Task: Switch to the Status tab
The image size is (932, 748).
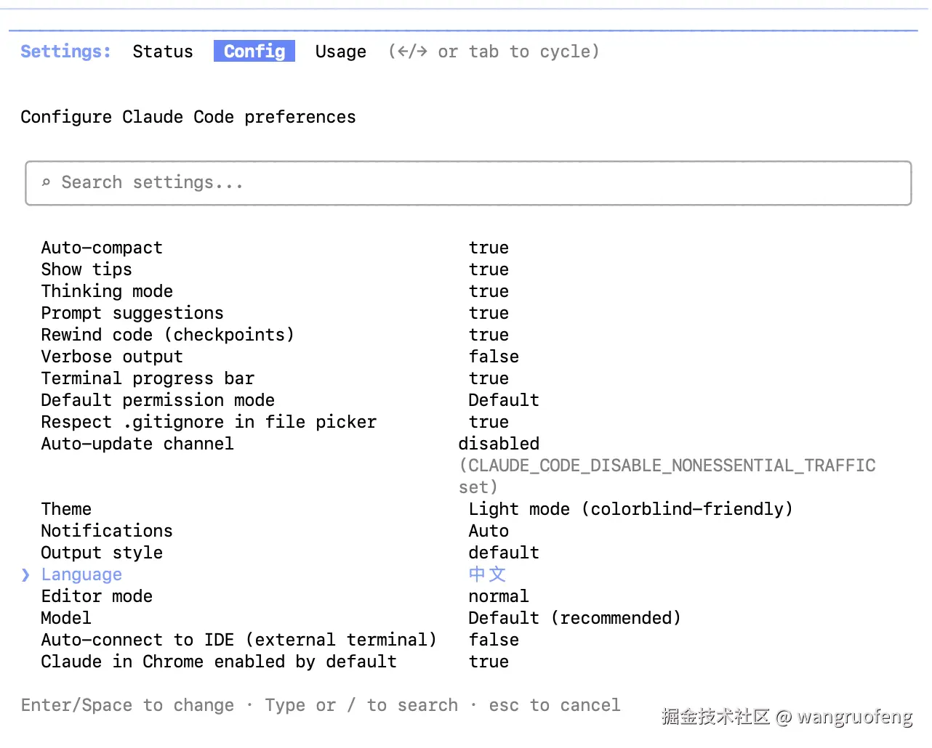Action: pos(163,52)
